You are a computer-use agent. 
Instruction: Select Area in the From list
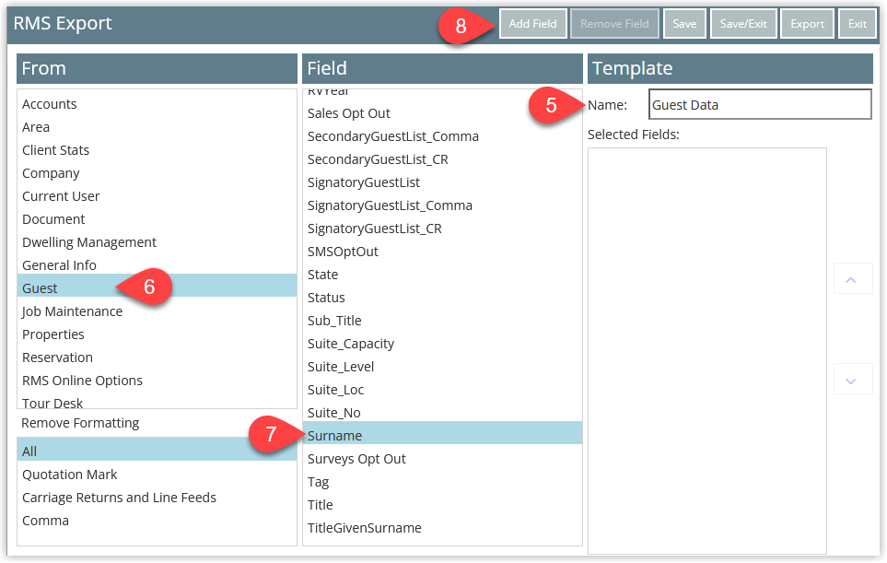157,127
